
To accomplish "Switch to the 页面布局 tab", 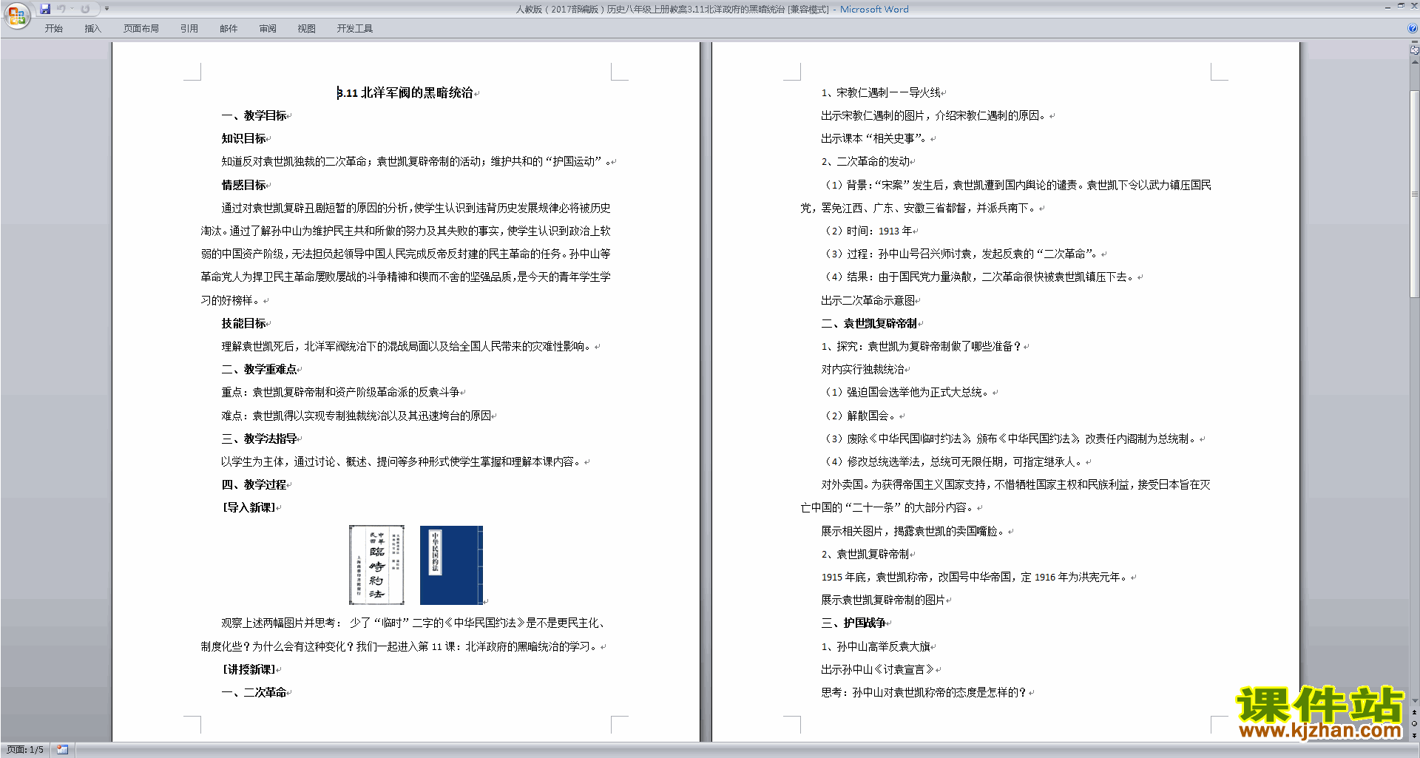I will coord(141,28).
